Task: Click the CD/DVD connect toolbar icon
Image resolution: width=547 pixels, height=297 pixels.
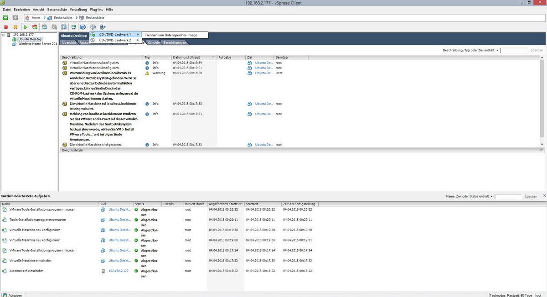Action: point(93,27)
